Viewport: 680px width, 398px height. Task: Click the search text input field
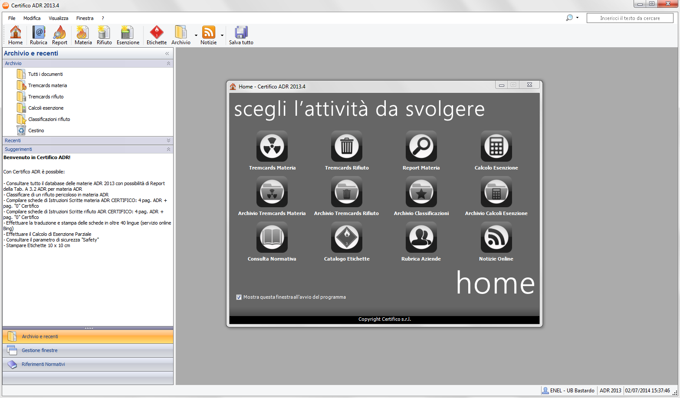coord(630,18)
